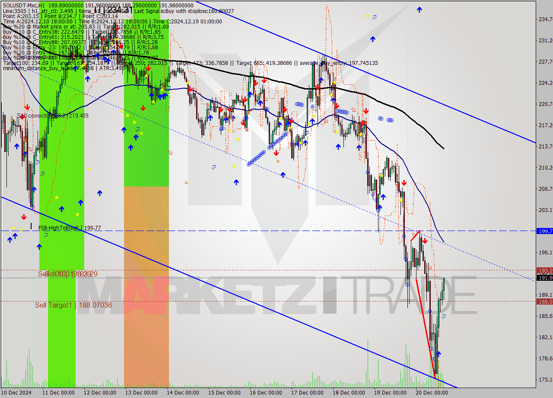Click the 189.1 price axis label
The height and width of the screenshot is (398, 553).
click(x=545, y=295)
